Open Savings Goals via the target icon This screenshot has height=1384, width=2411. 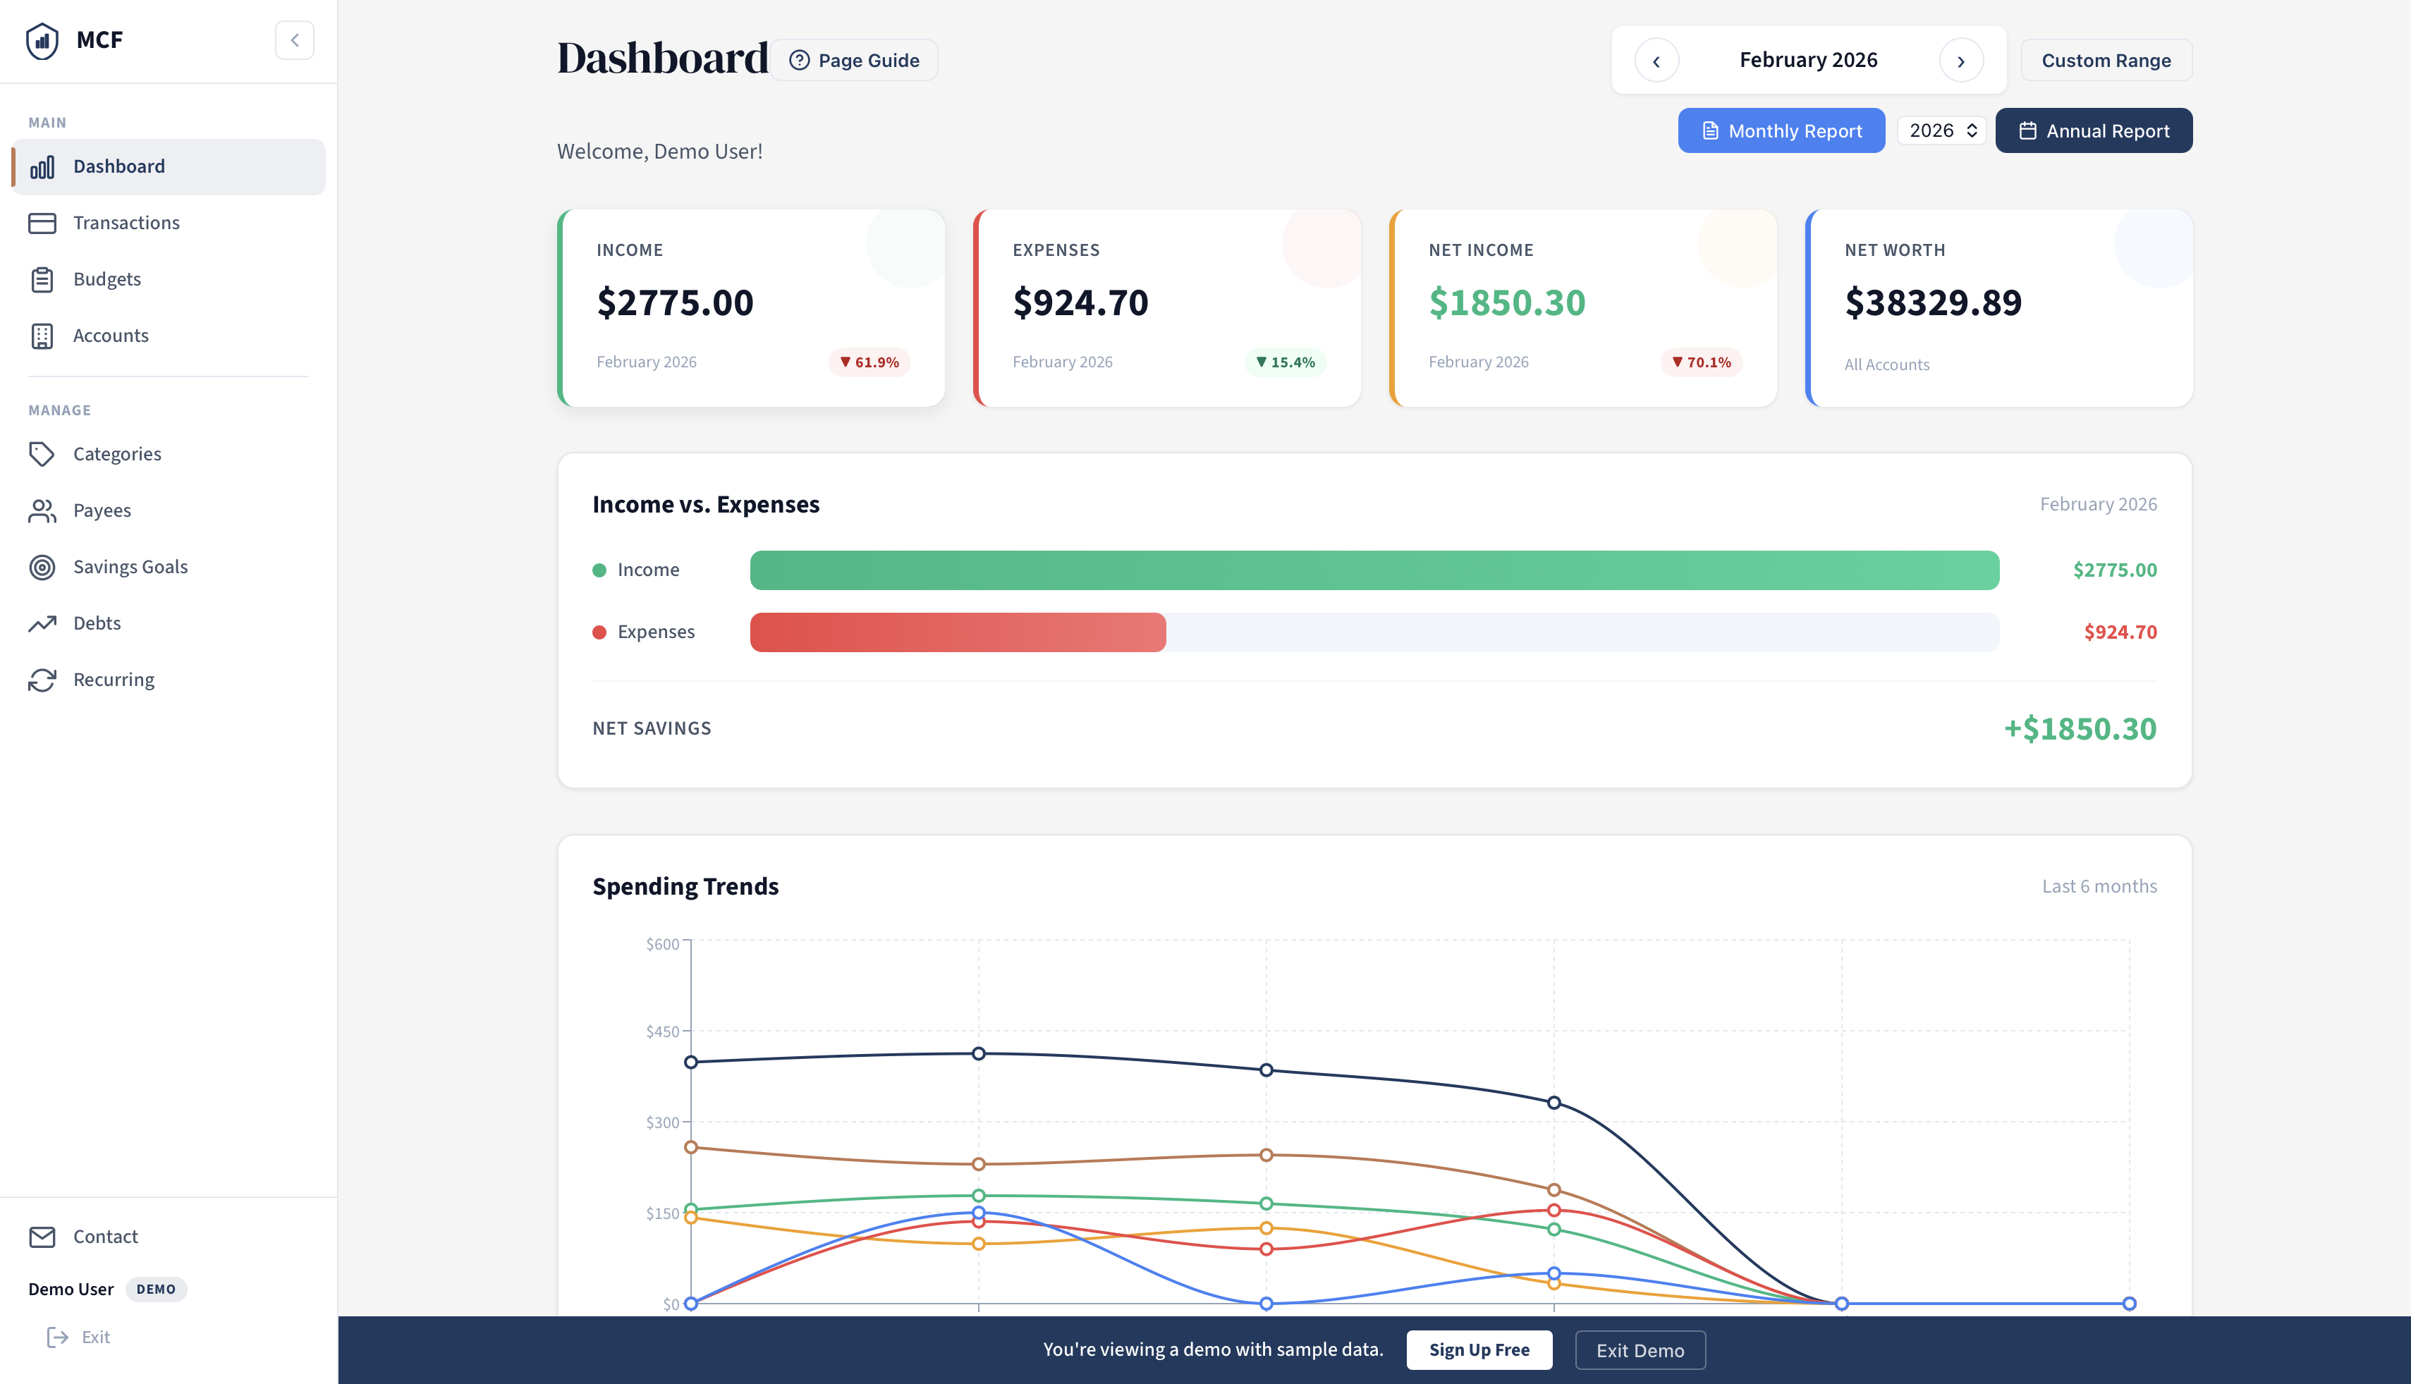43,567
